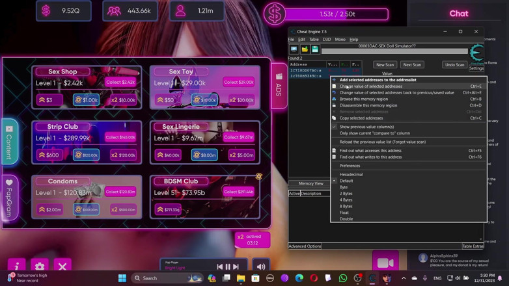This screenshot has width=509, height=286.
Task: Choose Change value of selected addresses
Action: tap(371, 86)
